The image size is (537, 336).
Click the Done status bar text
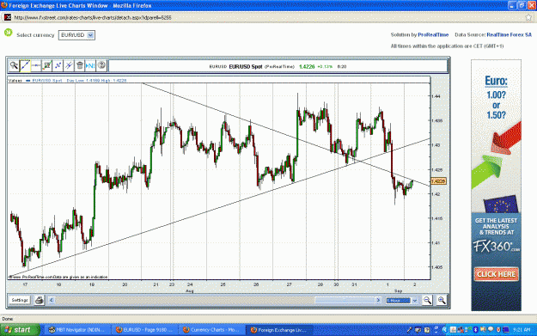pos(7,319)
